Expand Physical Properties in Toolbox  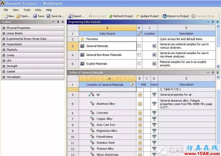[x=4, y=28]
